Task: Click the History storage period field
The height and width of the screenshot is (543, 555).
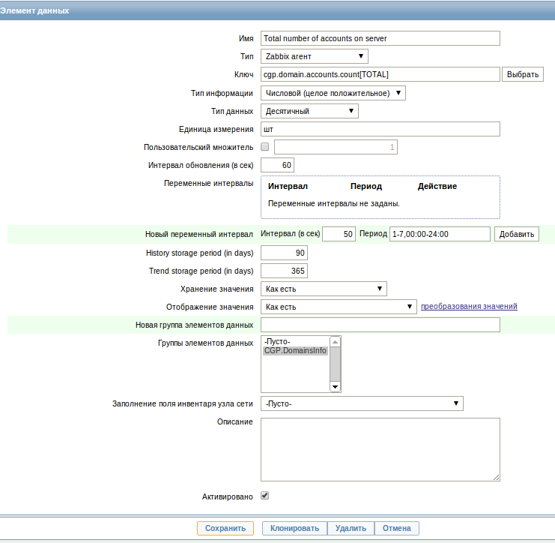Action: [x=284, y=253]
